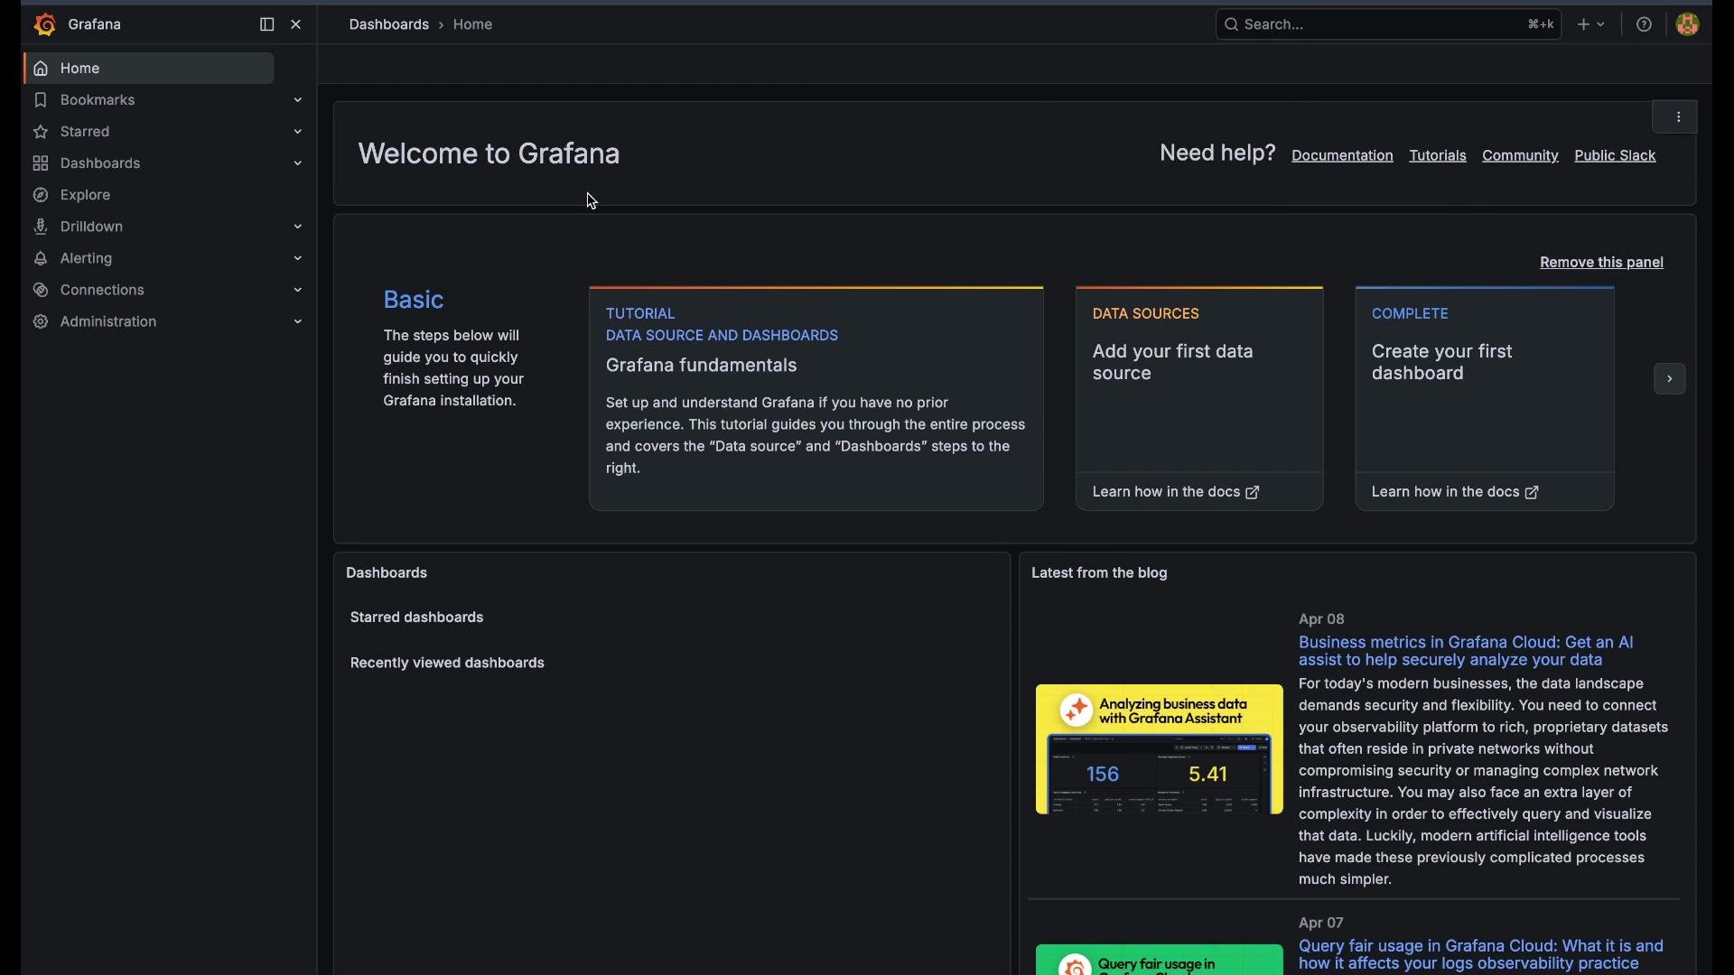Click the Starred dashboards heading
The image size is (1734, 975).
(417, 618)
